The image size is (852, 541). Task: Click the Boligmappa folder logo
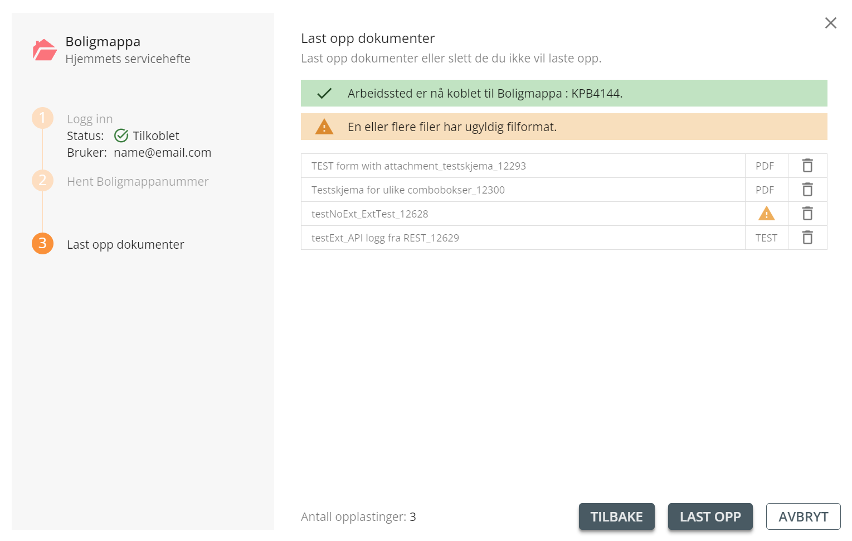click(x=45, y=50)
